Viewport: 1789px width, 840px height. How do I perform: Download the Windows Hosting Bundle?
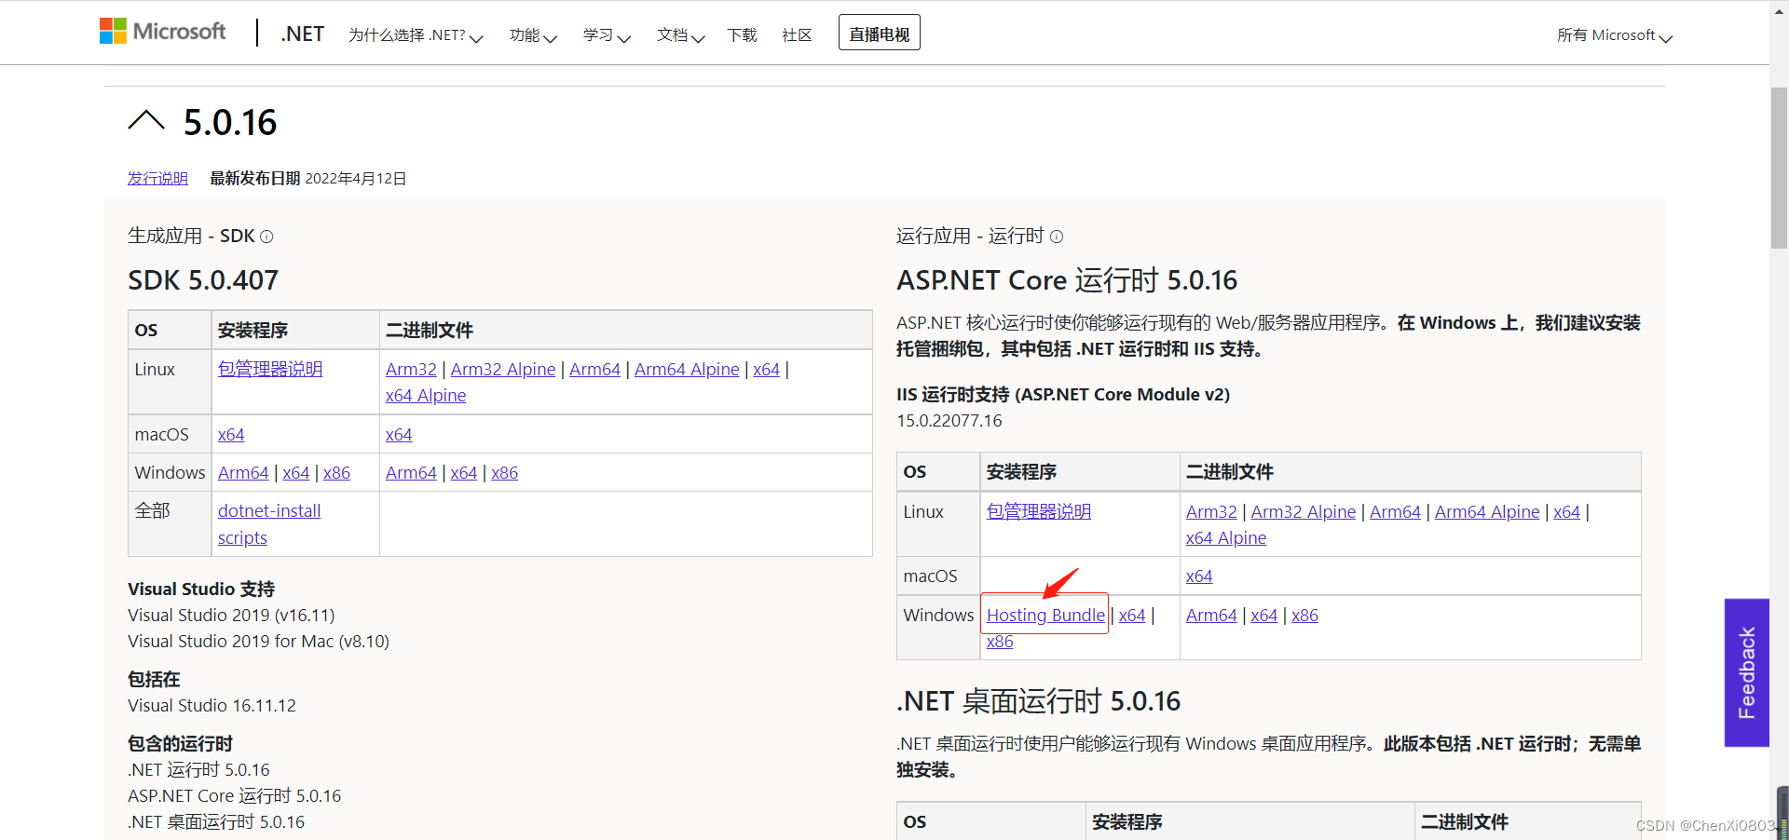[x=1045, y=615]
